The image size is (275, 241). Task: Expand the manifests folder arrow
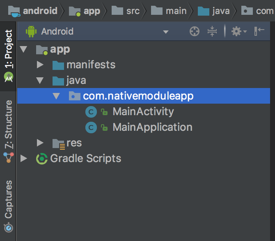40,65
